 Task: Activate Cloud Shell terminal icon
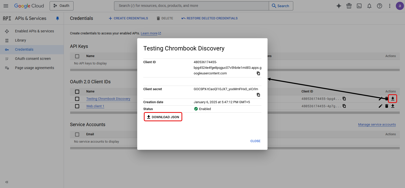(359, 6)
